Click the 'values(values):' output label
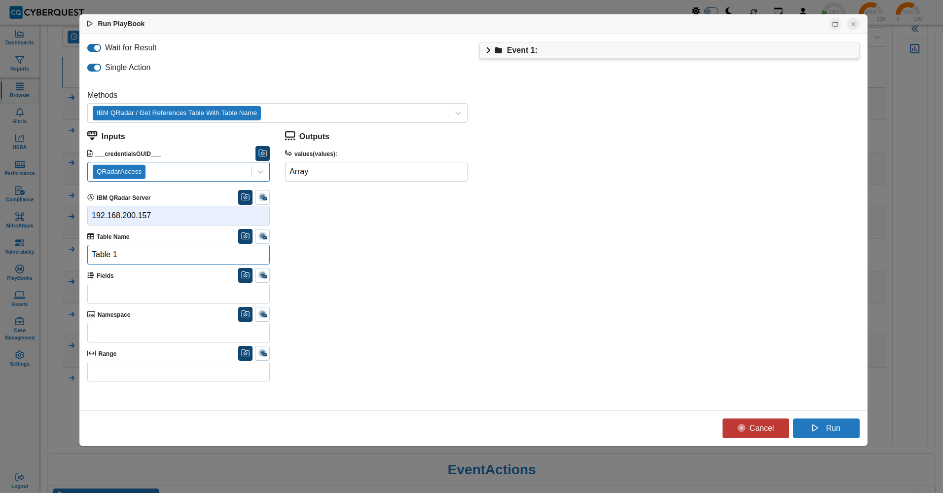The height and width of the screenshot is (493, 943). click(x=316, y=154)
